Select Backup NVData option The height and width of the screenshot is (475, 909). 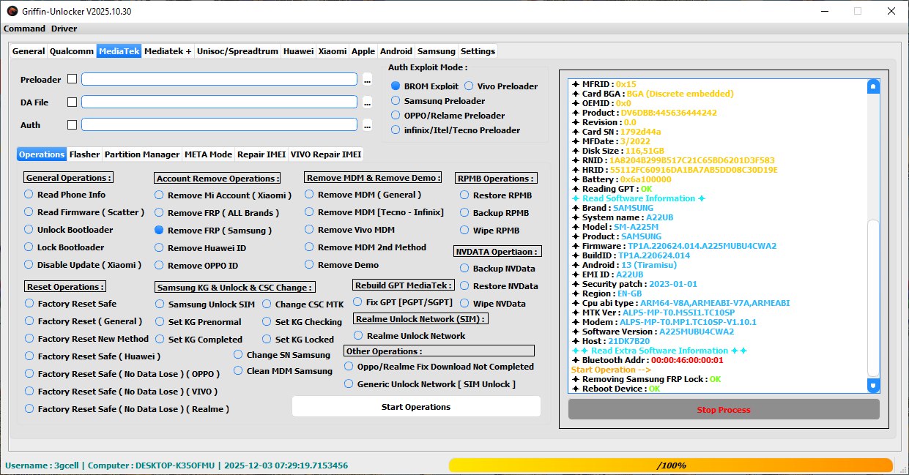point(497,269)
